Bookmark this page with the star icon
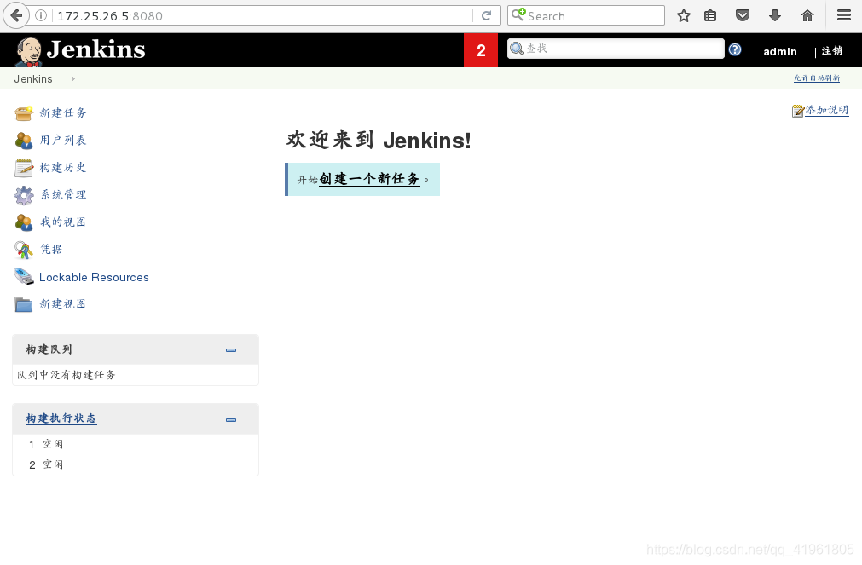This screenshot has width=862, height=565. coord(683,15)
